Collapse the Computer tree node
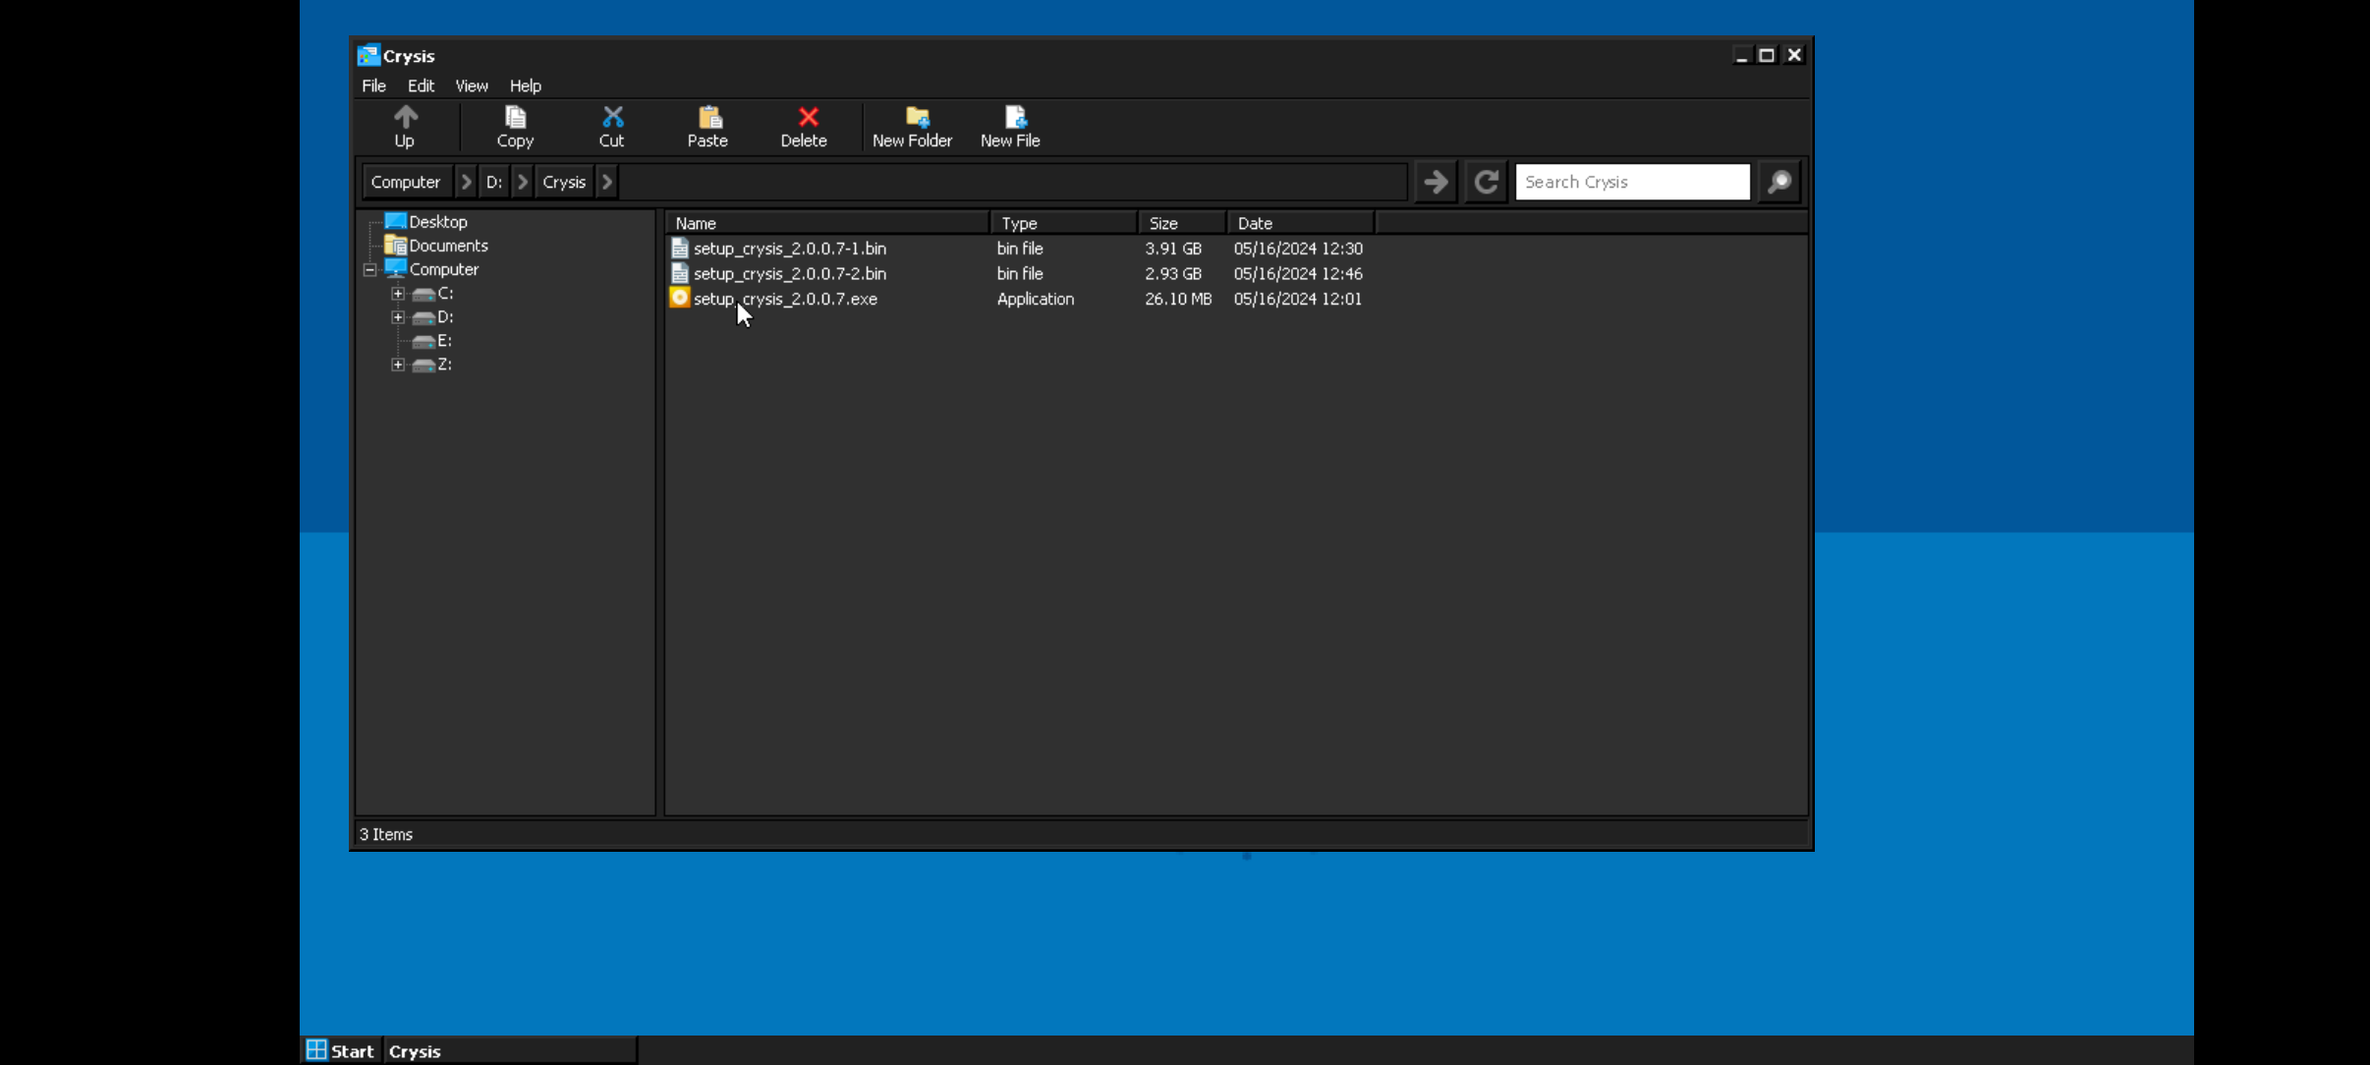 tap(369, 269)
